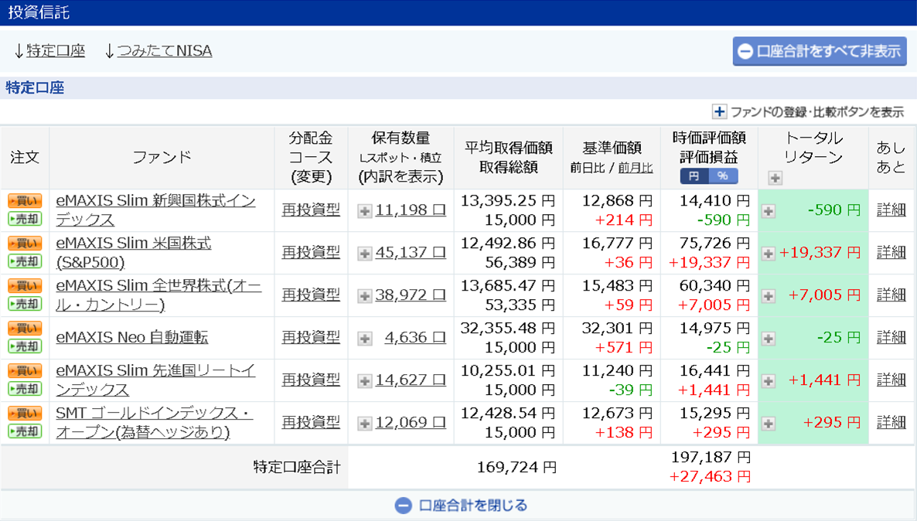Hide all account totals with 口座合計をすべて非表示

point(820,52)
